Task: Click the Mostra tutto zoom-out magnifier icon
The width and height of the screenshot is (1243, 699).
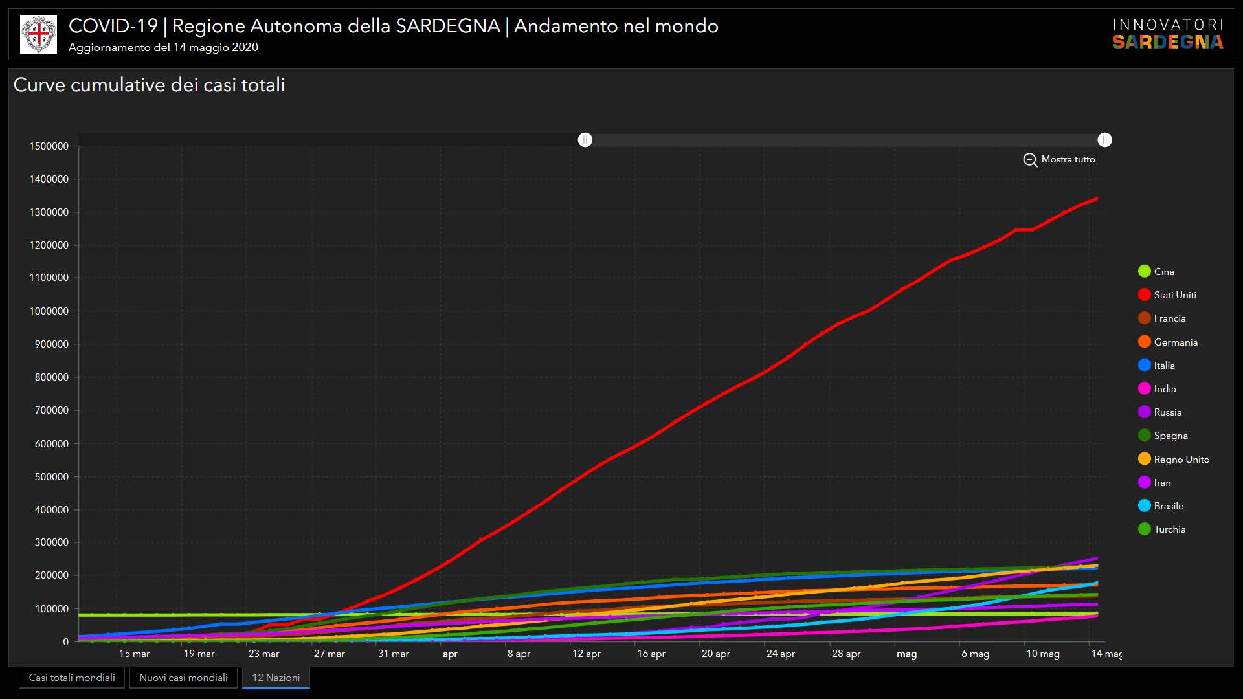Action: pyautogui.click(x=1030, y=160)
